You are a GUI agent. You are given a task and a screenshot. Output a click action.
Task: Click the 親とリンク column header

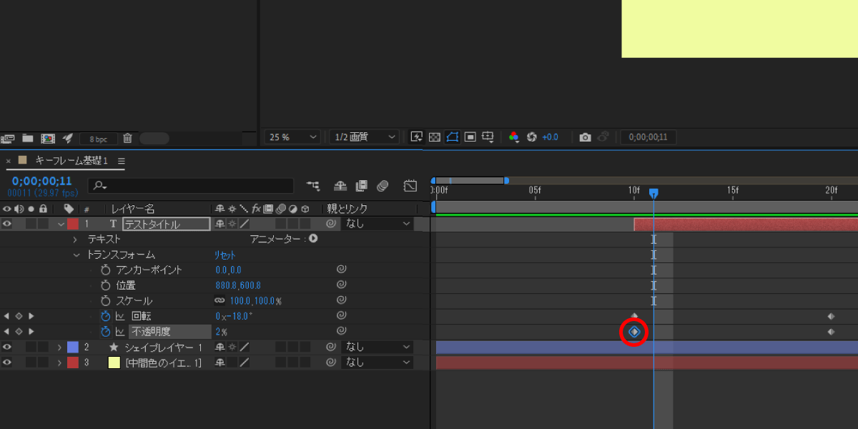point(347,209)
